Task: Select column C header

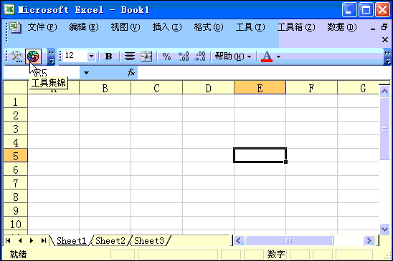Action: pos(156,88)
